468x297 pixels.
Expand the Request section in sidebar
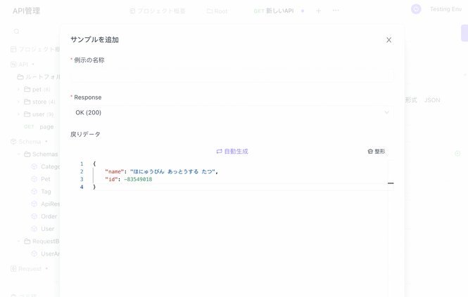pyautogui.click(x=29, y=269)
